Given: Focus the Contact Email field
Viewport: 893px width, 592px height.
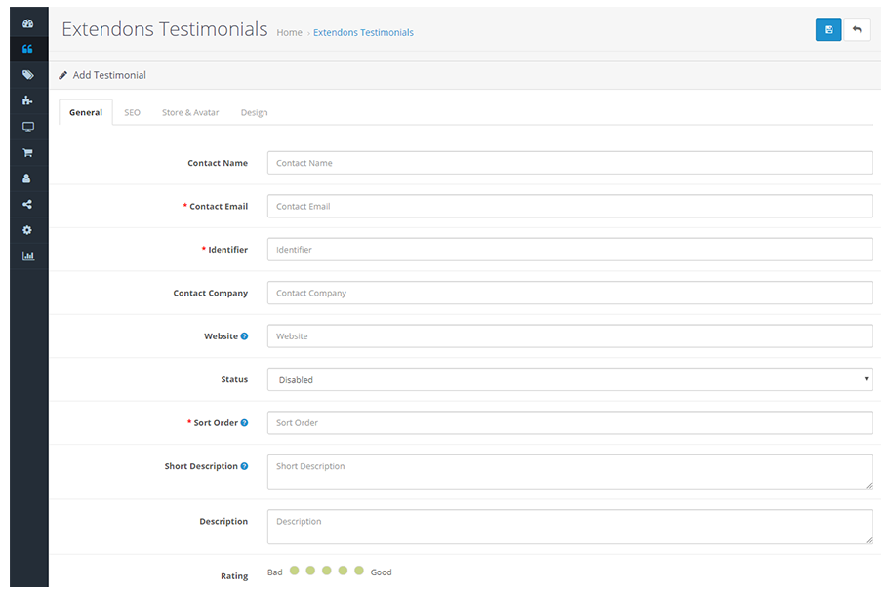Looking at the screenshot, I should pyautogui.click(x=570, y=206).
